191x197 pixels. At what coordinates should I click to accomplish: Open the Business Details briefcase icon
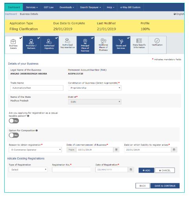(13, 42)
